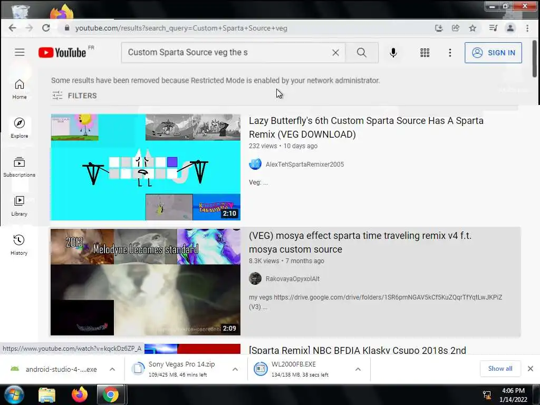Open the YouTube hamburger guide menu

[x=20, y=52]
